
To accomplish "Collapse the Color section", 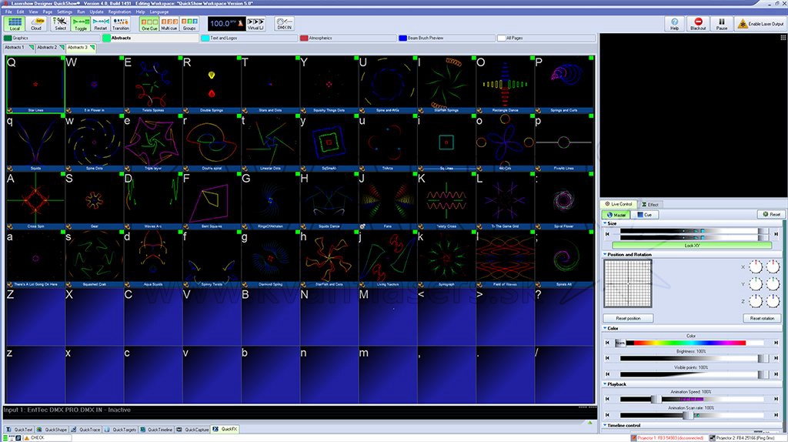I will pos(605,328).
